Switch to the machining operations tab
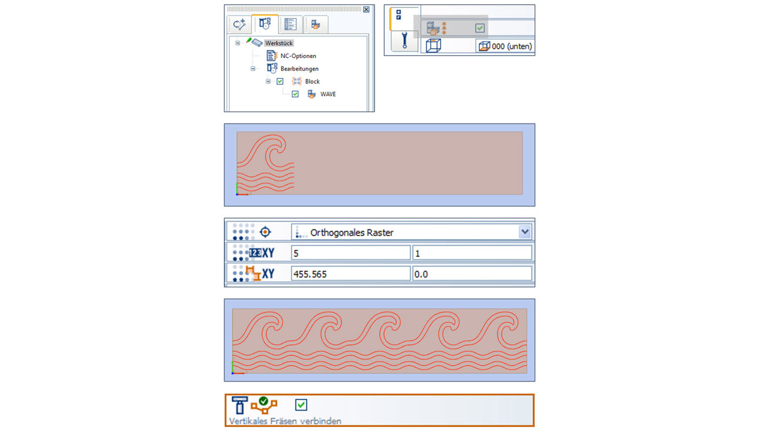The width and height of the screenshot is (768, 432). [264, 24]
